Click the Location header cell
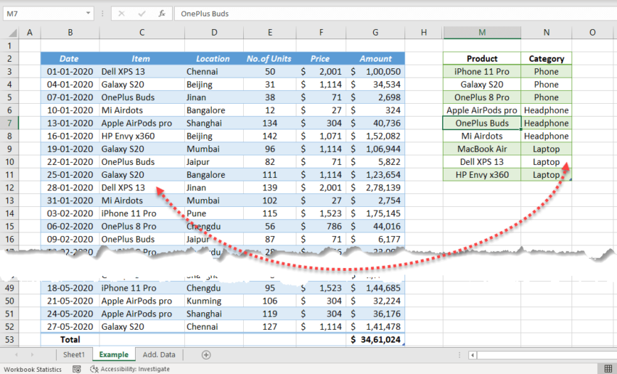Viewport: 617px width, 374px height. coord(213,59)
